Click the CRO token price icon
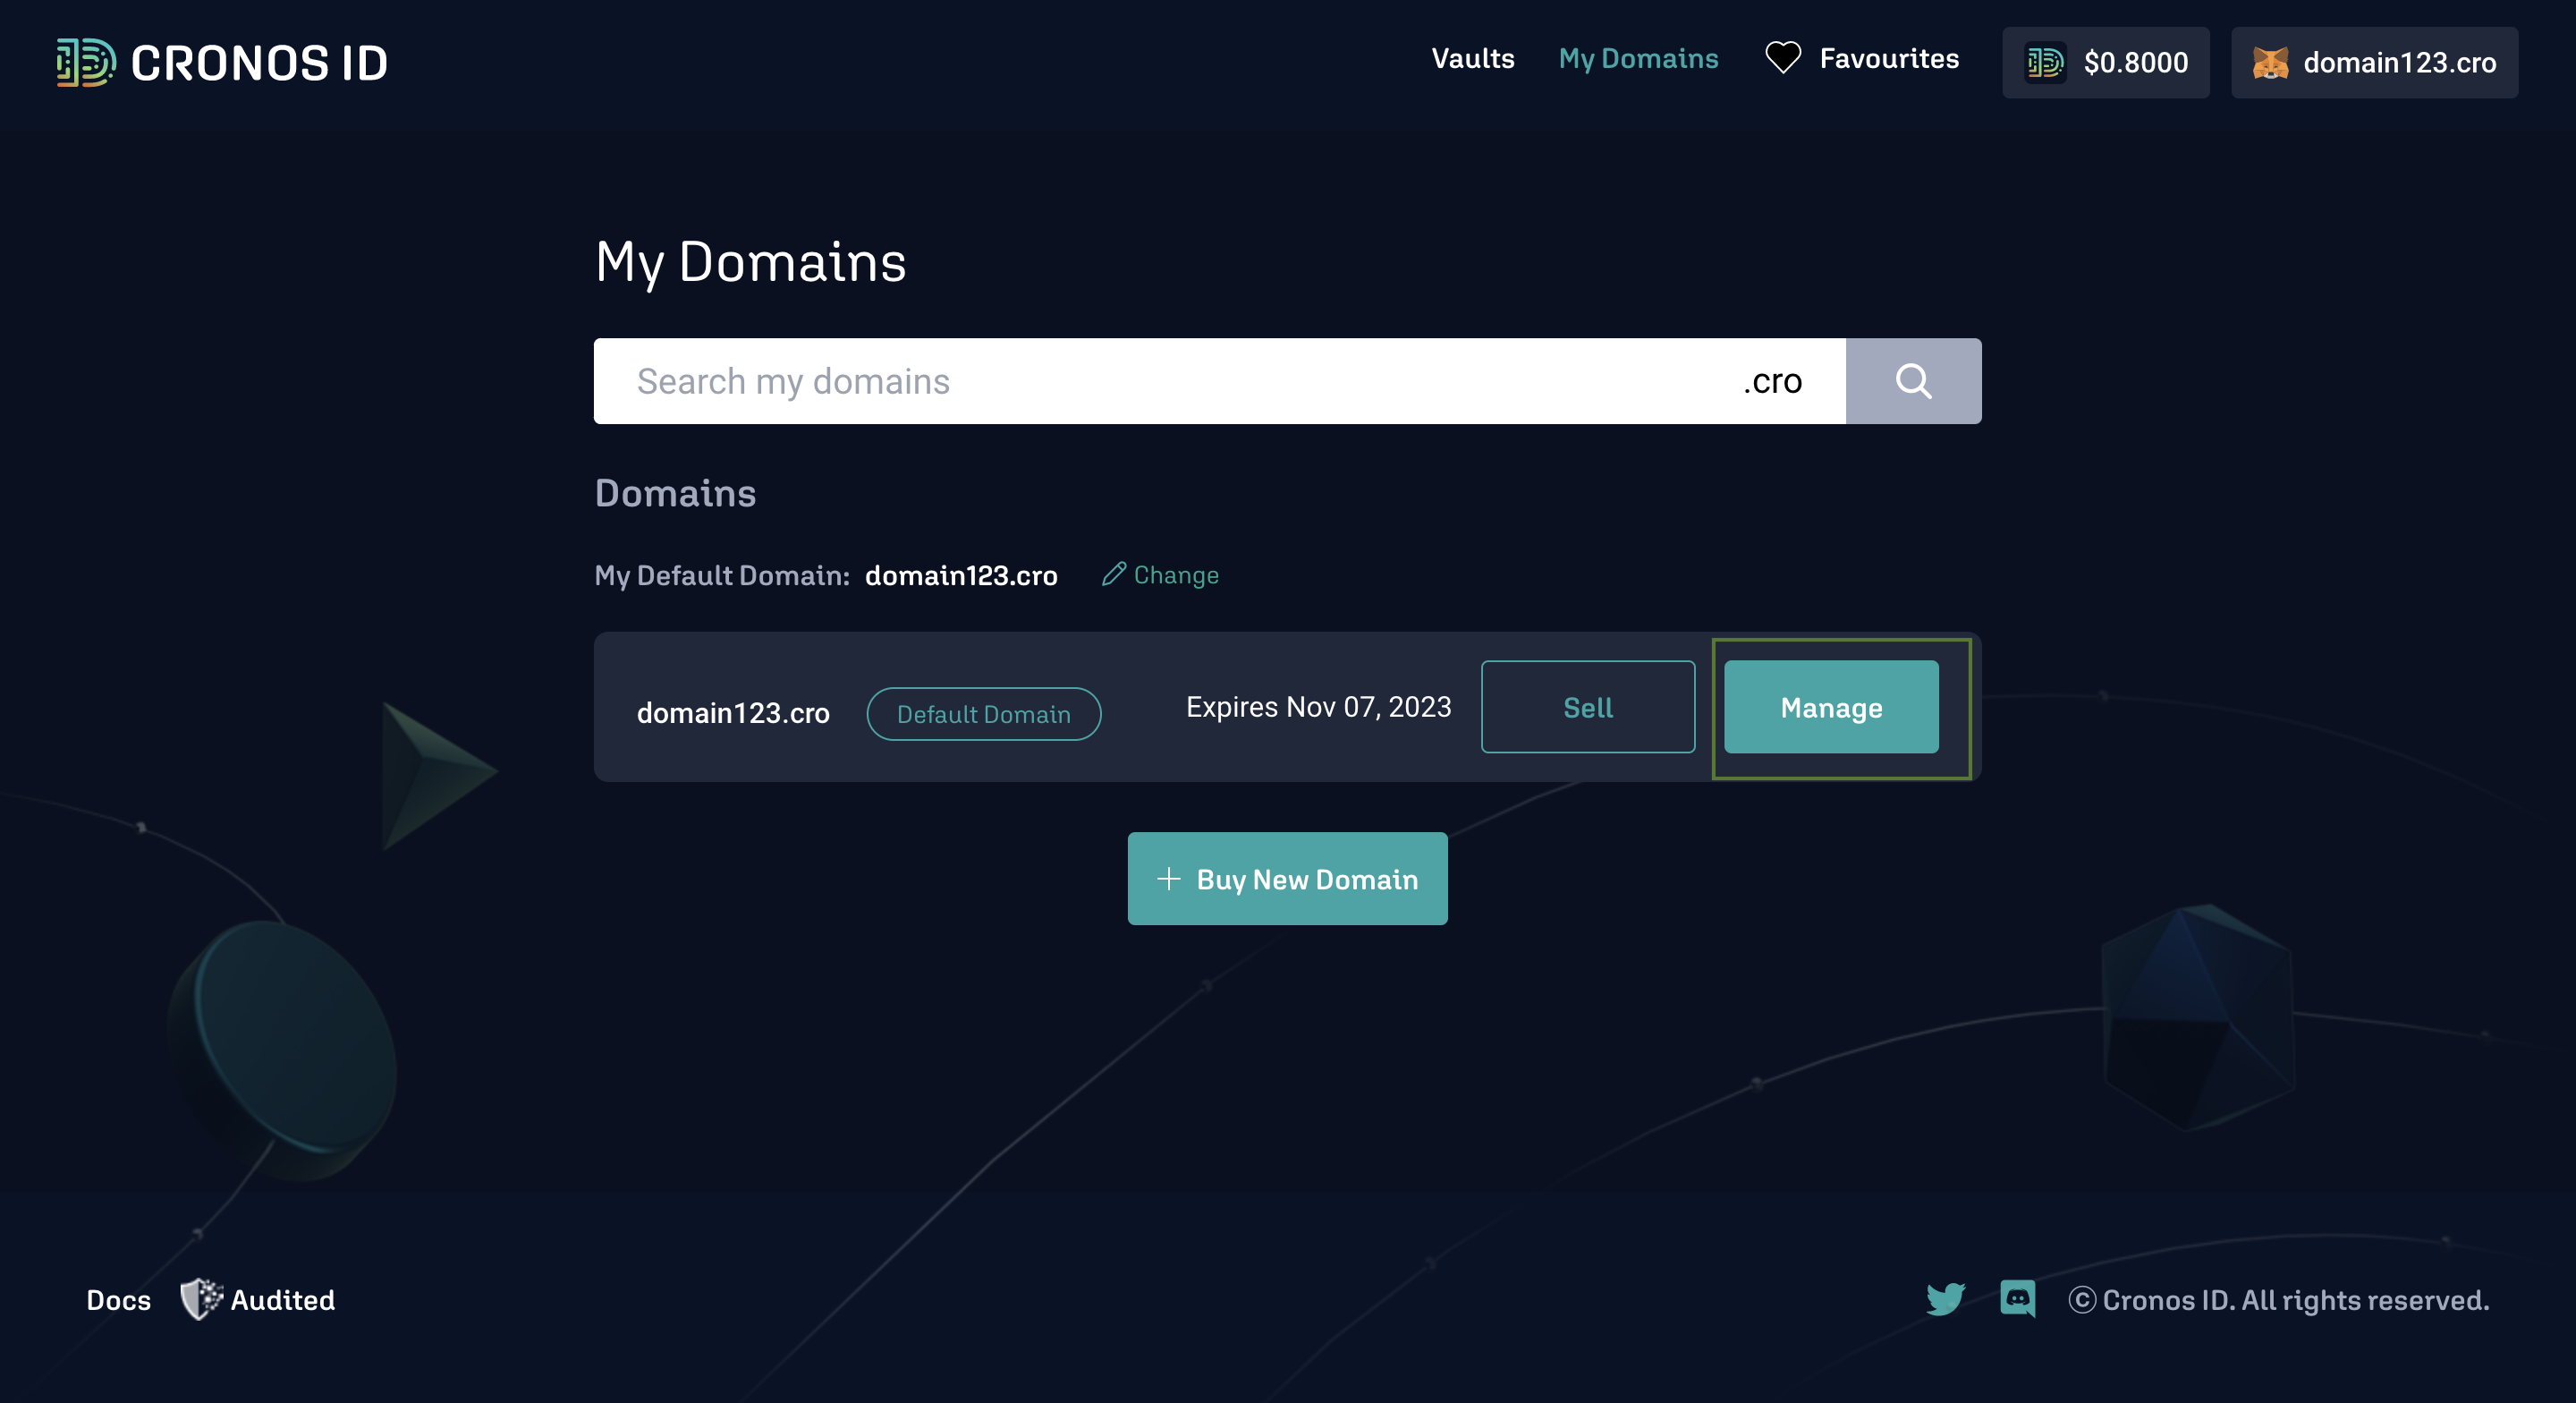This screenshot has width=2576, height=1403. (x=2044, y=63)
